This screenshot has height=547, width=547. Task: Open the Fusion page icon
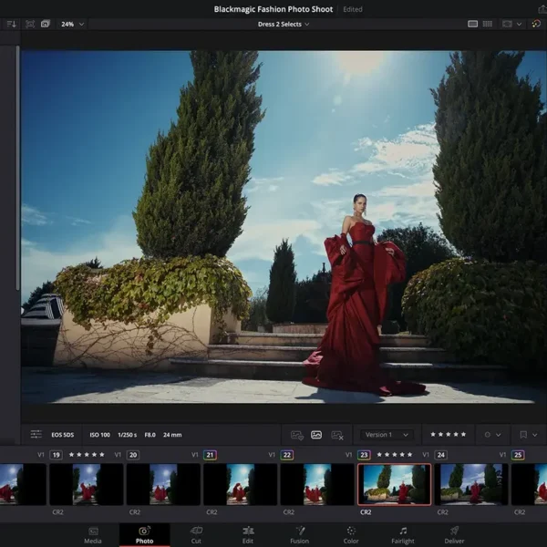pos(298,534)
